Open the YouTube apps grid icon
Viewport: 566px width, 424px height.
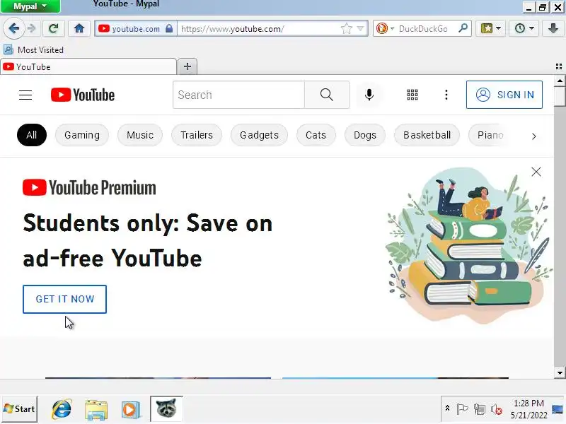pyautogui.click(x=412, y=95)
